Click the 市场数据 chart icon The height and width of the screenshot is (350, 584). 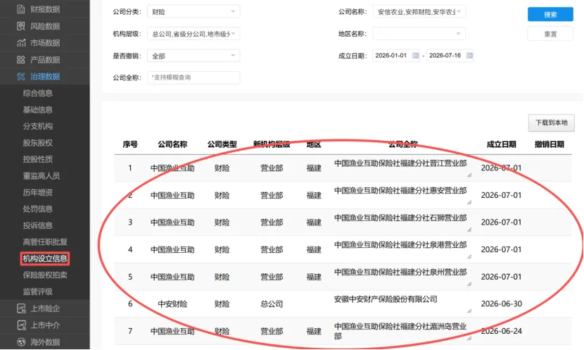[21, 43]
